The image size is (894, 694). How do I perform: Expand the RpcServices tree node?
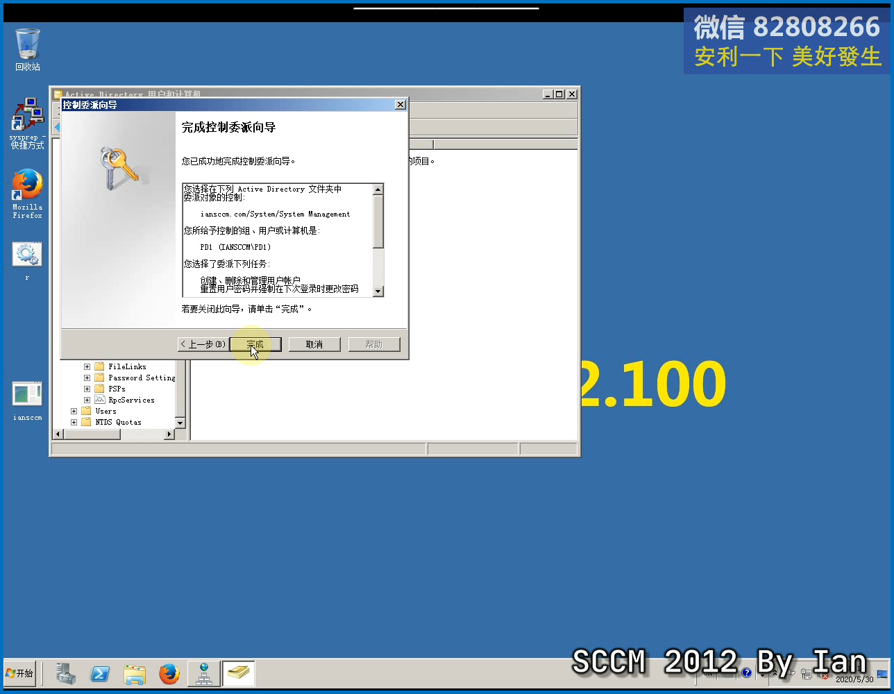tap(87, 400)
